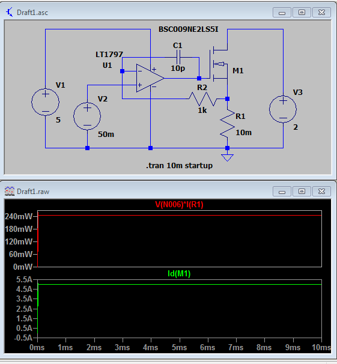Click the C1 capacitor symbol
The height and width of the screenshot is (364, 337).
(178, 57)
